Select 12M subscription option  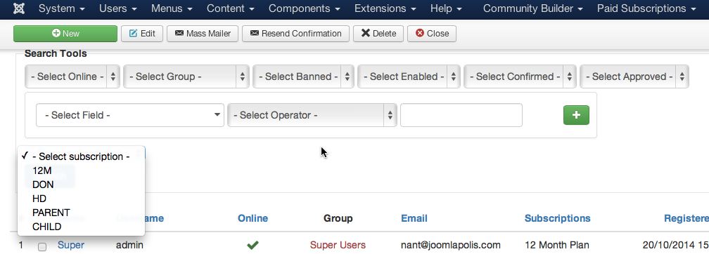coord(42,171)
